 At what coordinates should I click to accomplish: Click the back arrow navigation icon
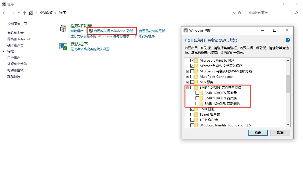coord(5,13)
